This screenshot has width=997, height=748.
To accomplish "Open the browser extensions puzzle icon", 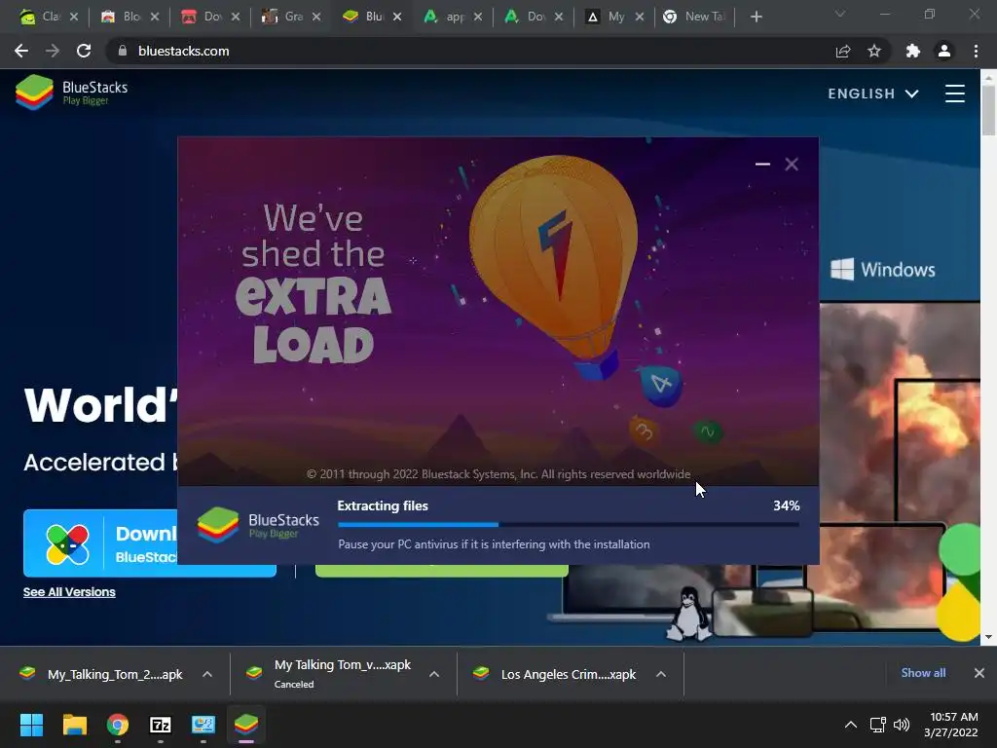I will click(913, 51).
